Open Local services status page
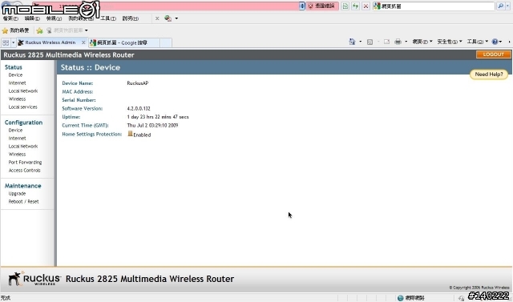 coord(22,107)
